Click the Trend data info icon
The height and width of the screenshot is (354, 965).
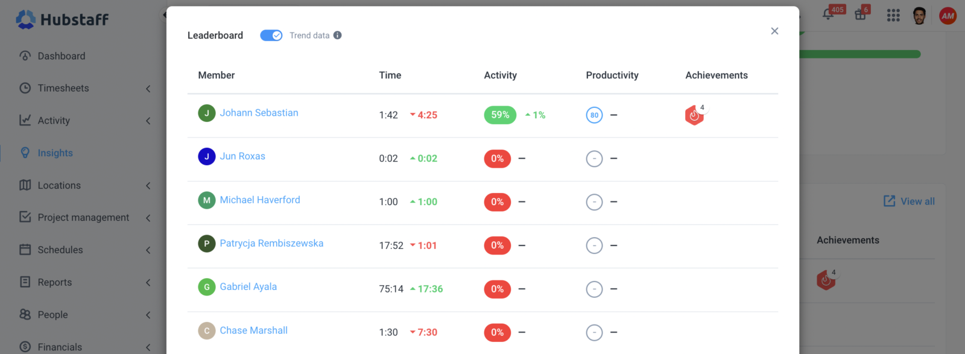[338, 36]
